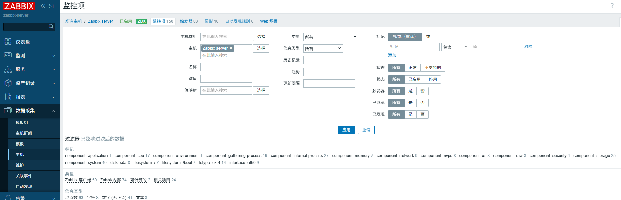Focus the 历史记录 input field
This screenshot has height=200, width=621.
pos(329,60)
